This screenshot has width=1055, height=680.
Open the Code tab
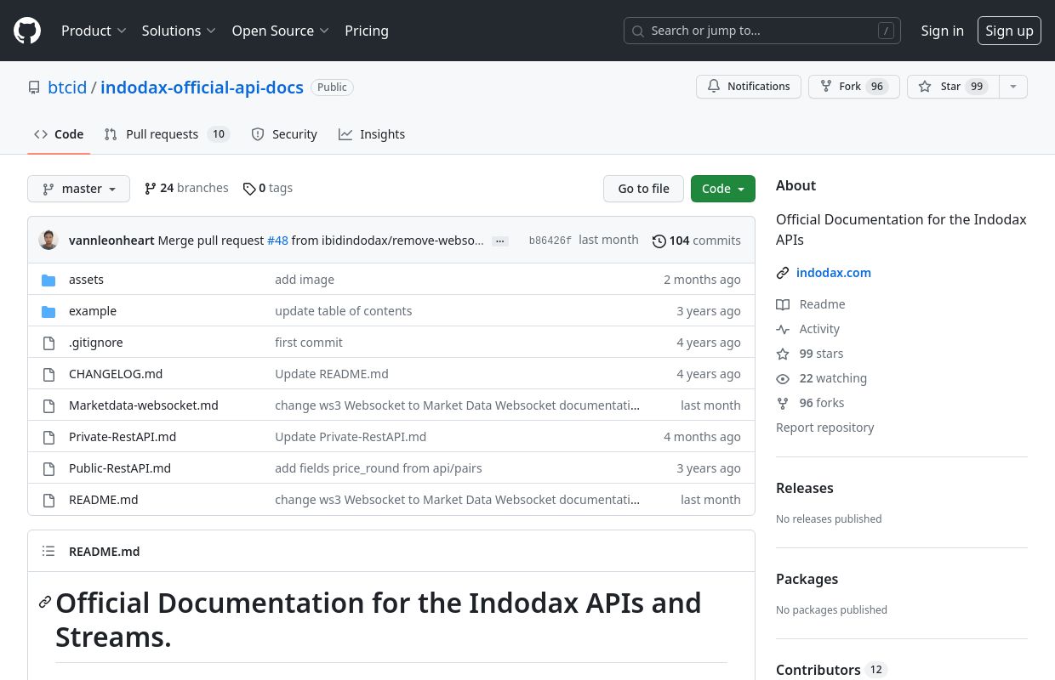pos(59,134)
